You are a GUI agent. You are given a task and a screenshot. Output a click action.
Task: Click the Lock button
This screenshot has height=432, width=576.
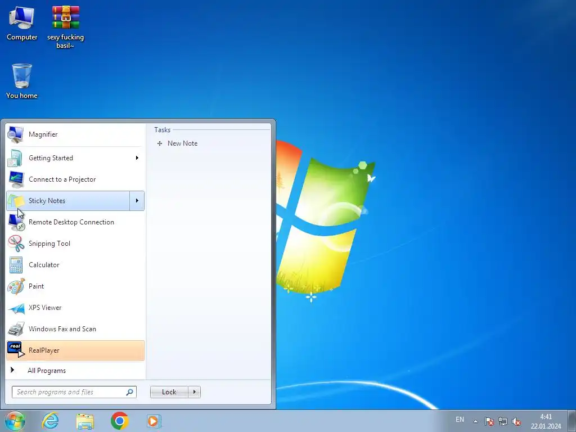[x=169, y=392]
